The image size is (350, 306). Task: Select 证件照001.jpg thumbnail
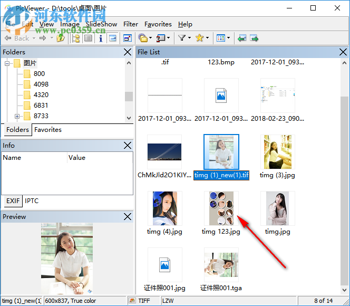coord(165,265)
